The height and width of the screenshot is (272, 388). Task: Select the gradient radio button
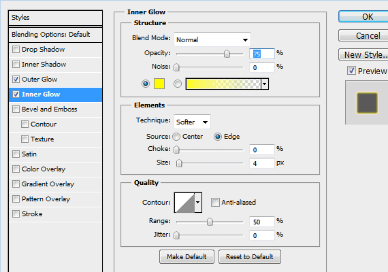177,84
